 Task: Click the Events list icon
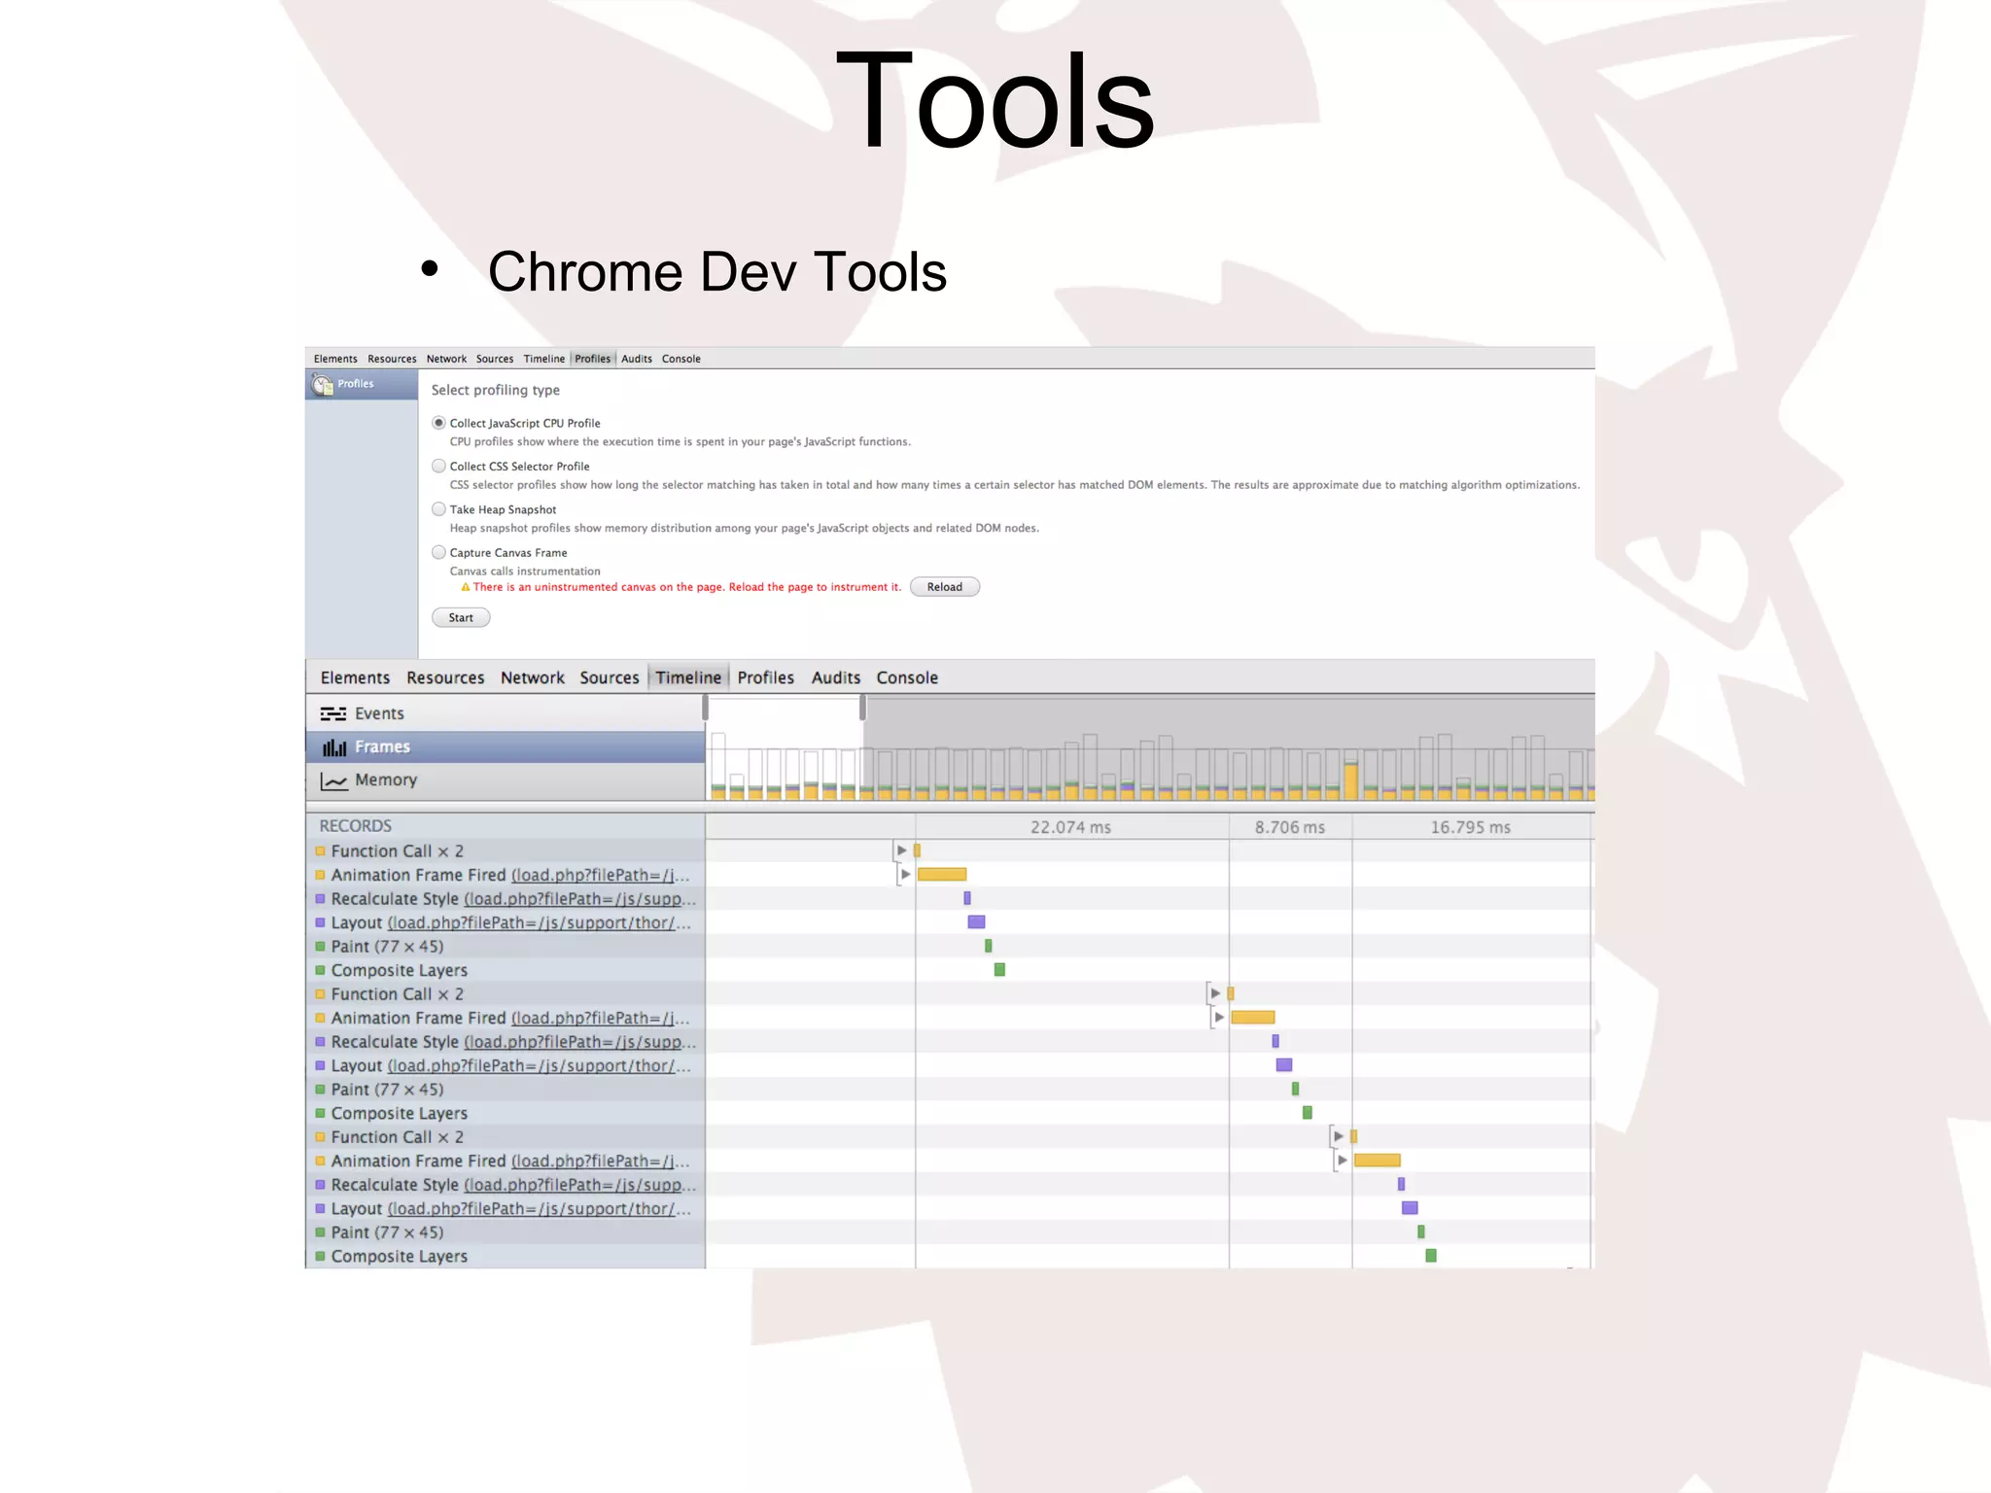(x=333, y=713)
